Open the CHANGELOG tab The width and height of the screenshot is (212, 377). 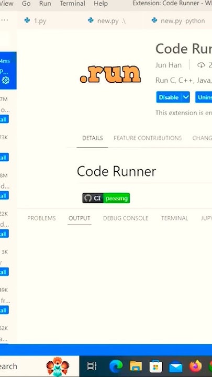point(202,138)
